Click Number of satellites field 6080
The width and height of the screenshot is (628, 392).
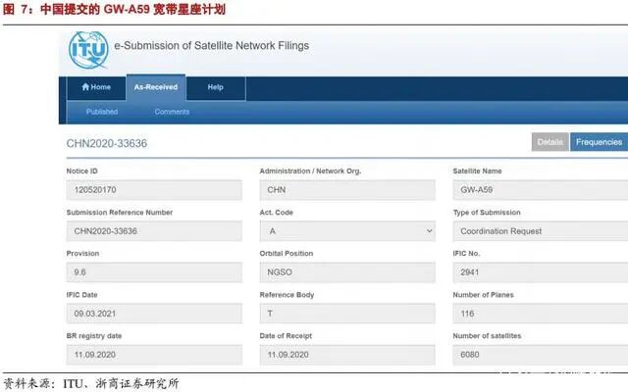click(x=541, y=355)
